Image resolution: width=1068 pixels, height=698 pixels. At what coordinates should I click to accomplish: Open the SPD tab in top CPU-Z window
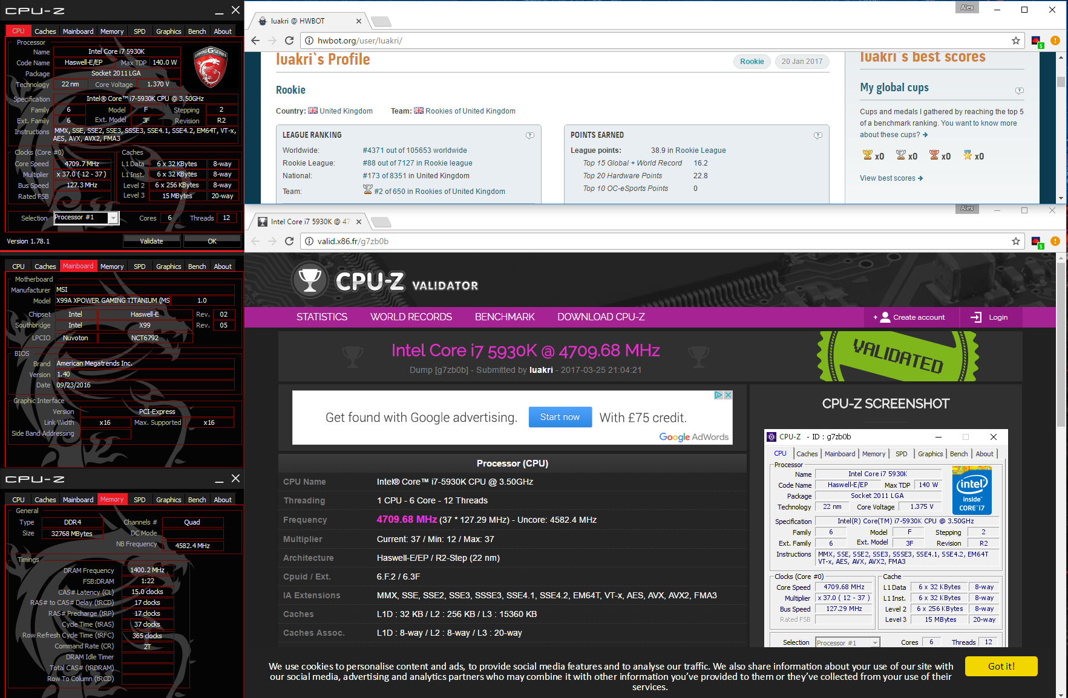140,31
